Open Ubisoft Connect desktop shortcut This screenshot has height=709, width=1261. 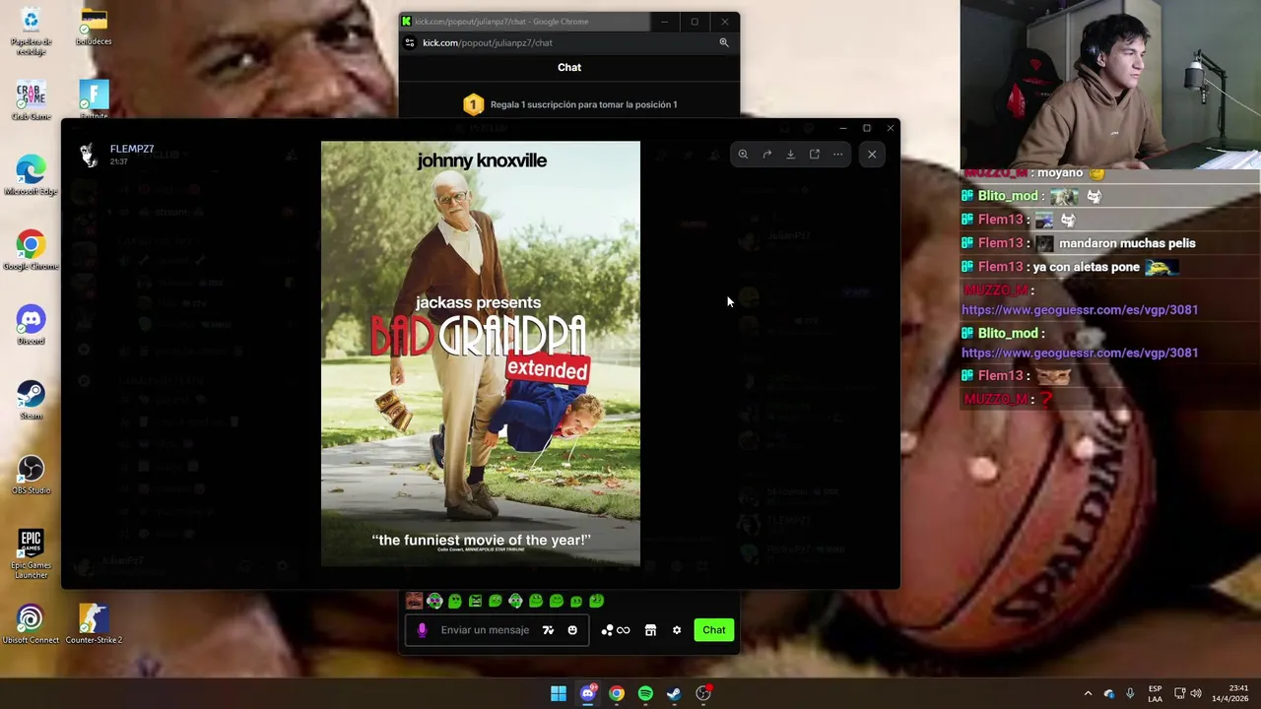coord(31,625)
